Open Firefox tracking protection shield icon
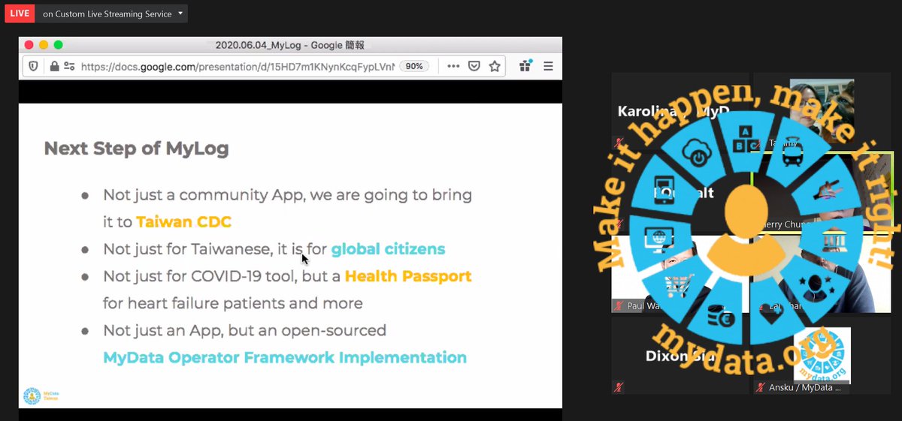Image resolution: width=902 pixels, height=421 pixels. [34, 66]
